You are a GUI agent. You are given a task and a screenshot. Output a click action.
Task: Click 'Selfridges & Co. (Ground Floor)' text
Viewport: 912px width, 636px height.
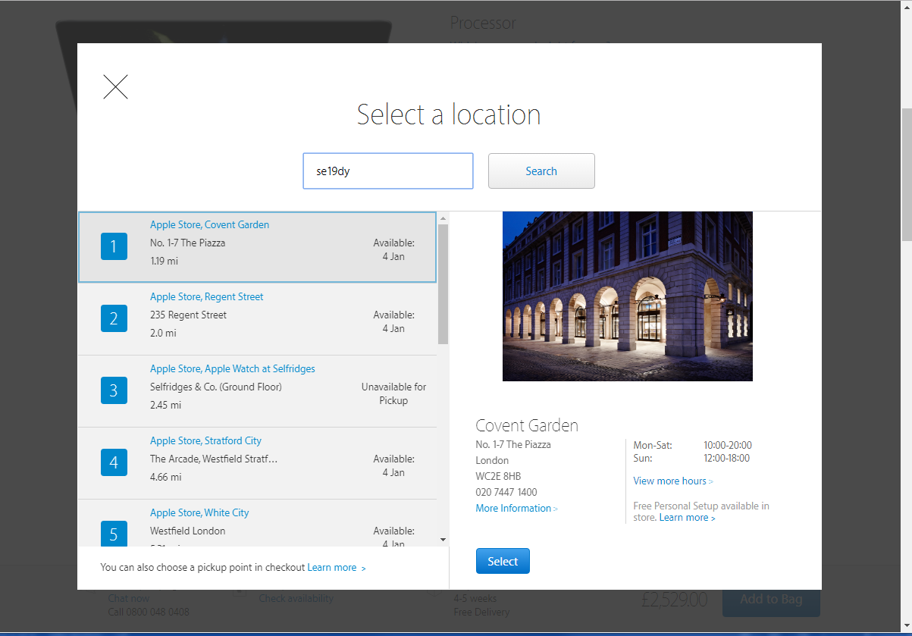216,387
